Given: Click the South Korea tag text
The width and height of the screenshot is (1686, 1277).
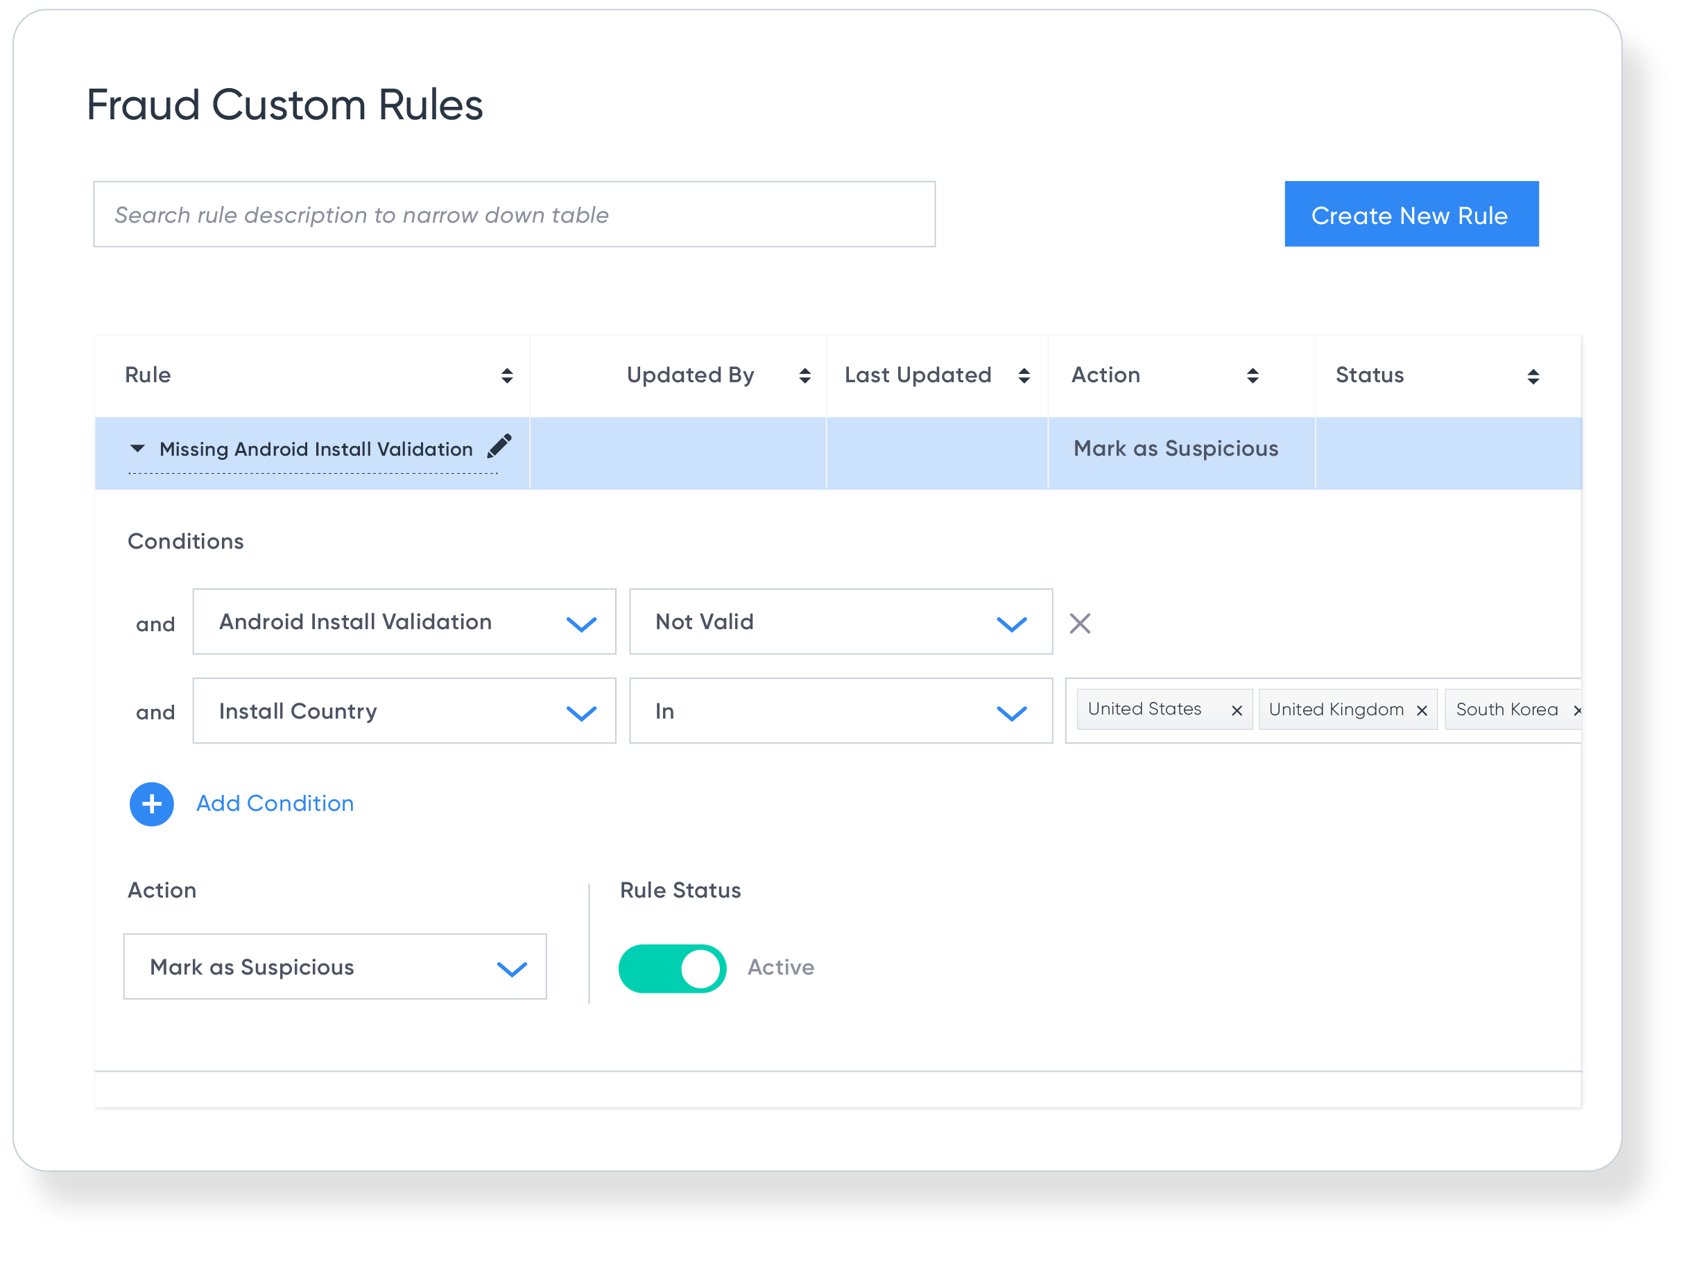Looking at the screenshot, I should click(1506, 709).
